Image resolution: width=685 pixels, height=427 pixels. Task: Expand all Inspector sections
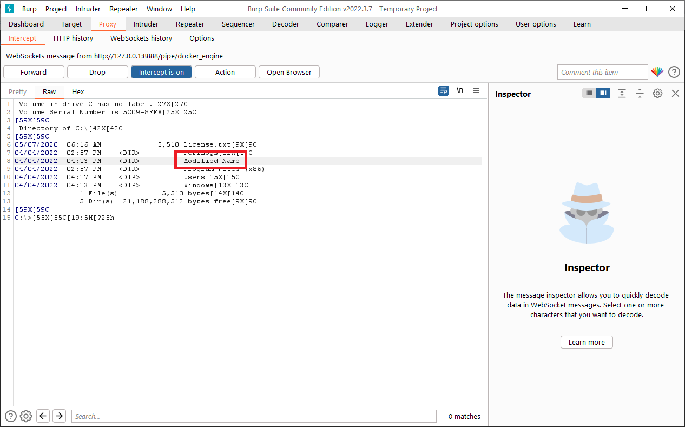coord(622,93)
